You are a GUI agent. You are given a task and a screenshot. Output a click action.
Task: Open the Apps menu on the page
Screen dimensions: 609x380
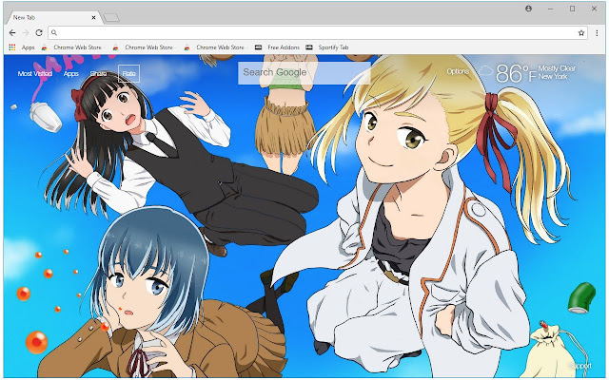click(71, 74)
